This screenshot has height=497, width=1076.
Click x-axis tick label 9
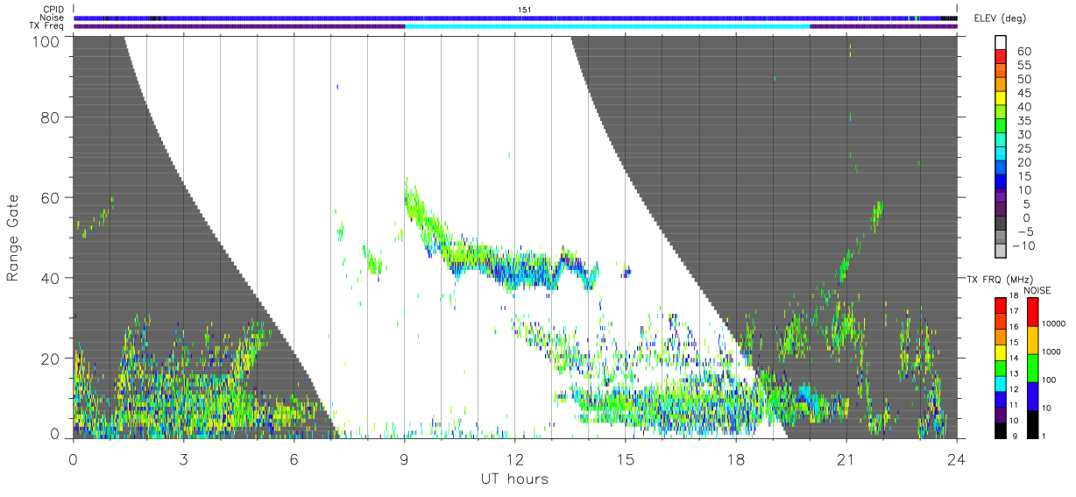pos(404,458)
